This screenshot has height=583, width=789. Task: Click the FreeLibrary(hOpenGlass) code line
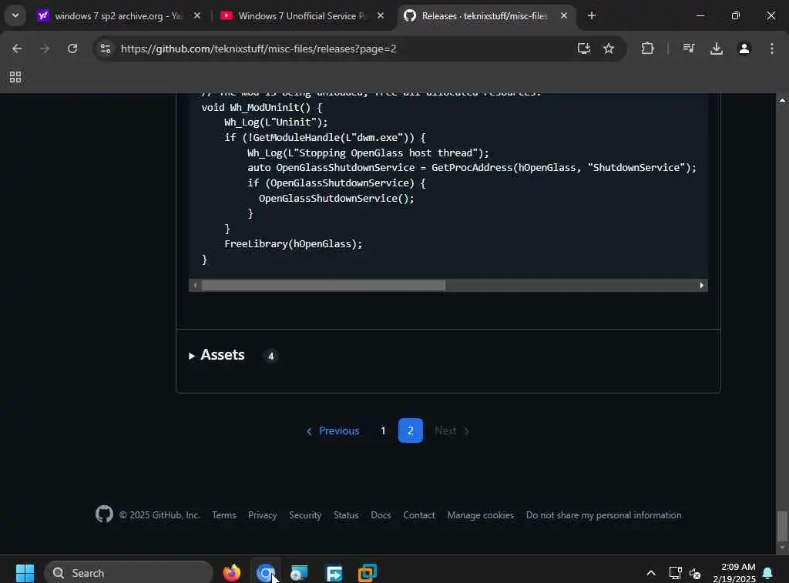coord(294,244)
